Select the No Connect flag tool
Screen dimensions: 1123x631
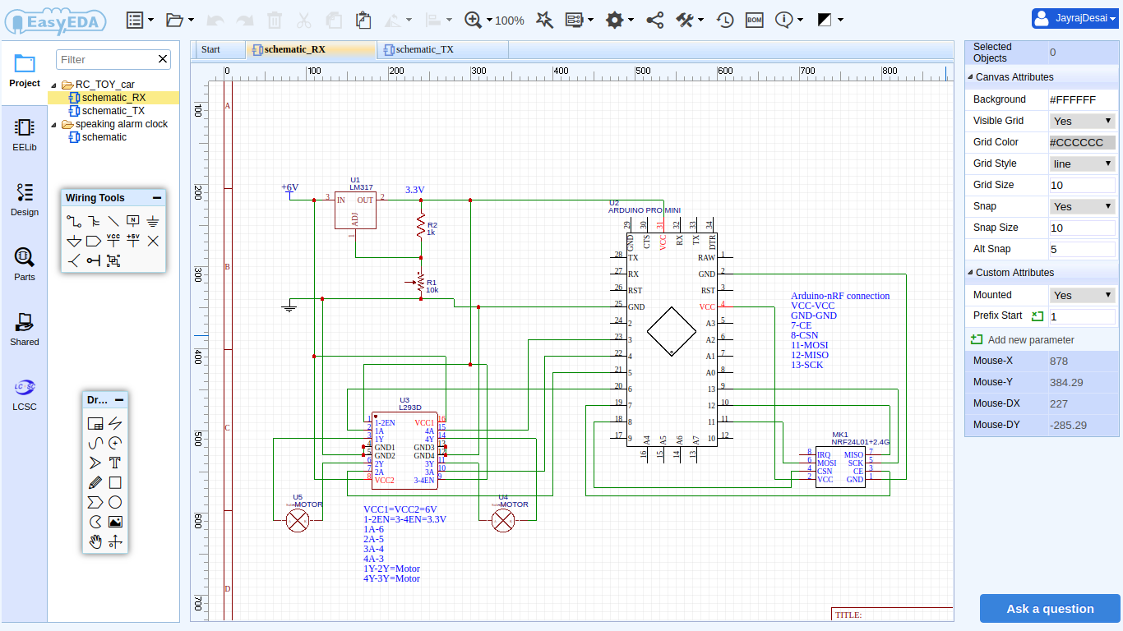[x=153, y=241]
